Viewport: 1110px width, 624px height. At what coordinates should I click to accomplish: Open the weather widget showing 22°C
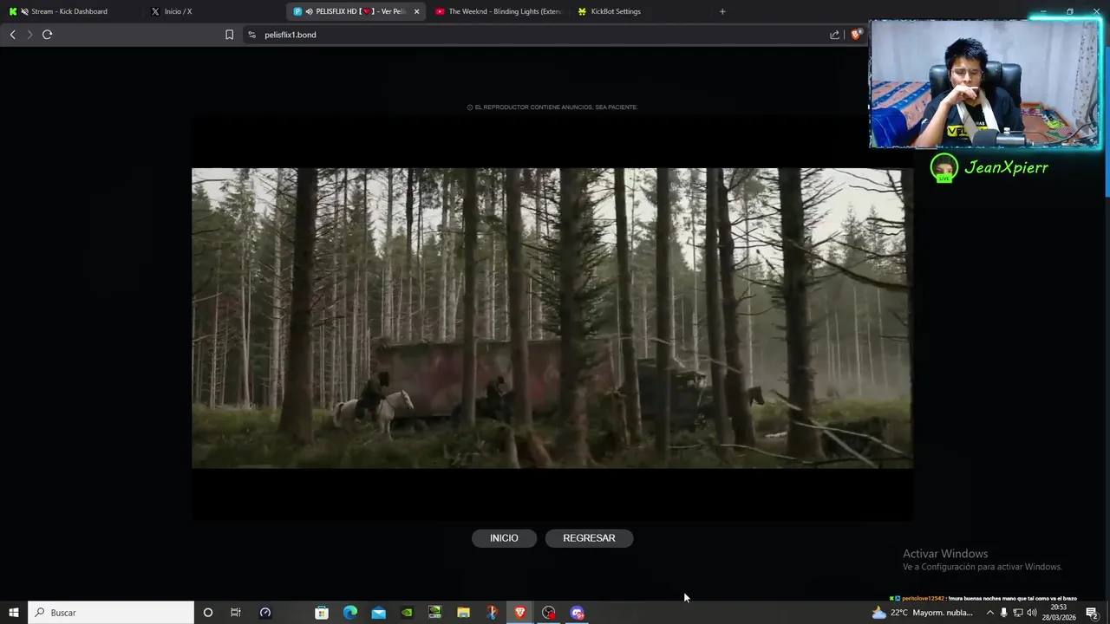[x=922, y=613]
